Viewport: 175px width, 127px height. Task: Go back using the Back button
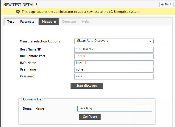(x=166, y=4)
